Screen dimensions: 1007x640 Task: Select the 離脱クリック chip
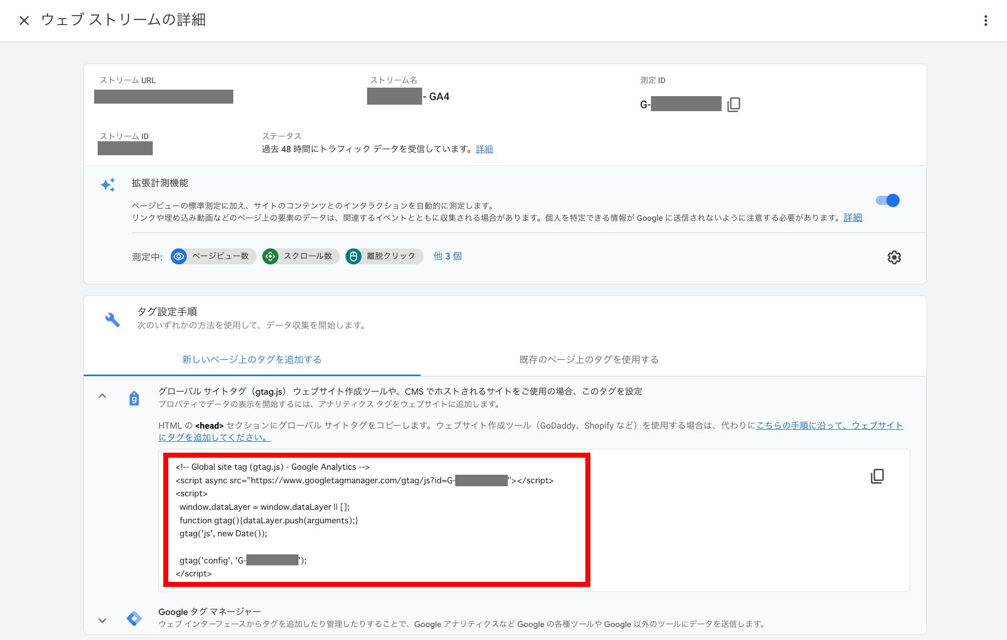[x=384, y=256]
